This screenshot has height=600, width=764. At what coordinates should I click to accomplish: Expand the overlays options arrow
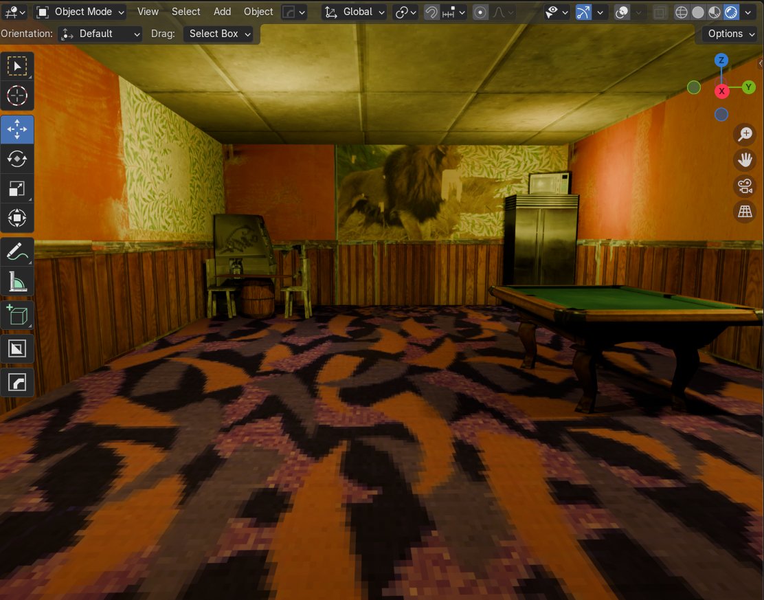click(638, 12)
